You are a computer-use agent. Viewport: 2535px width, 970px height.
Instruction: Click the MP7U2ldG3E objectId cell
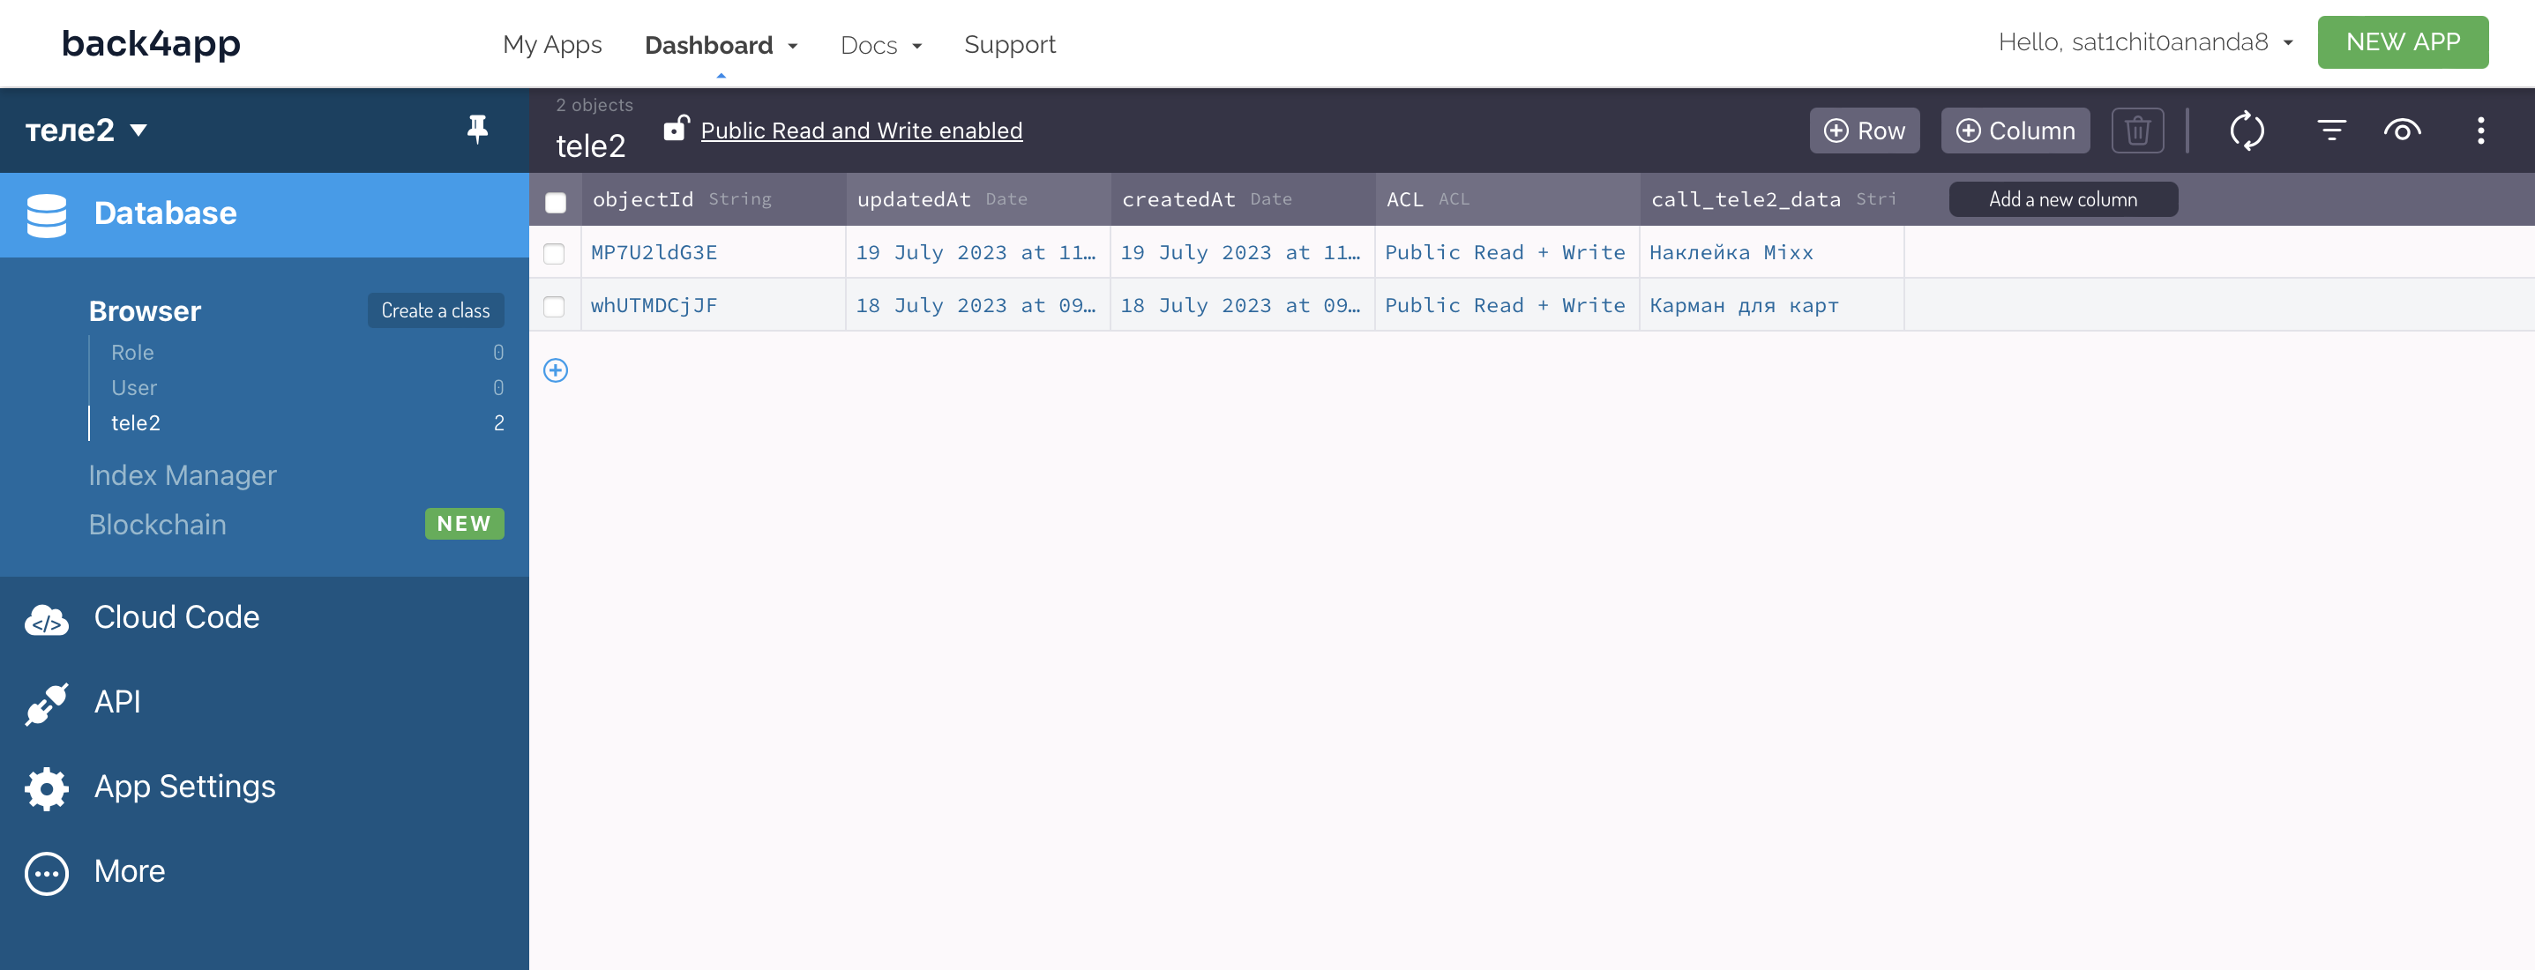(714, 253)
